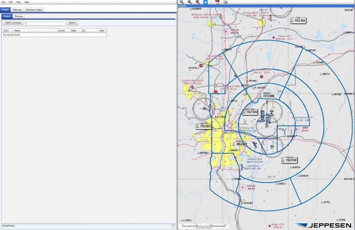This screenshot has height=230, width=355.
Task: Focus the chart search input field
Action: tap(46, 23)
